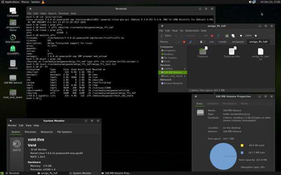Eject the untitled device in sidebar

click(x=185, y=69)
